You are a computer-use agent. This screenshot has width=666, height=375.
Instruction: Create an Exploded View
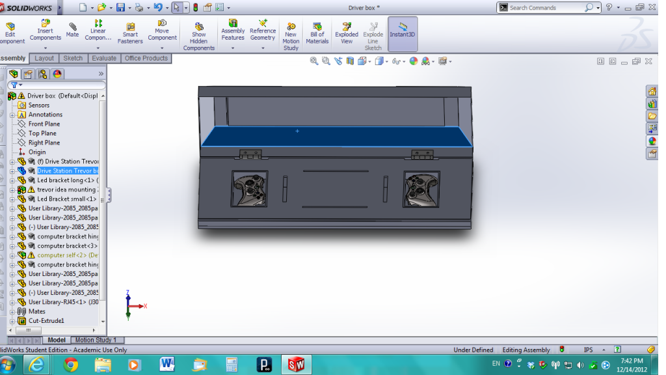click(x=346, y=33)
